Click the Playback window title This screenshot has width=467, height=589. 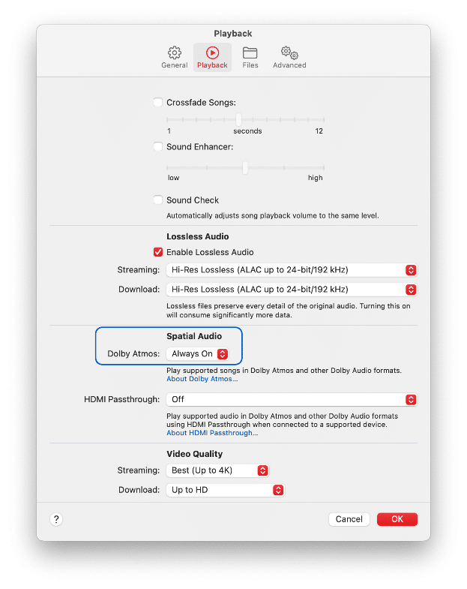(x=233, y=34)
